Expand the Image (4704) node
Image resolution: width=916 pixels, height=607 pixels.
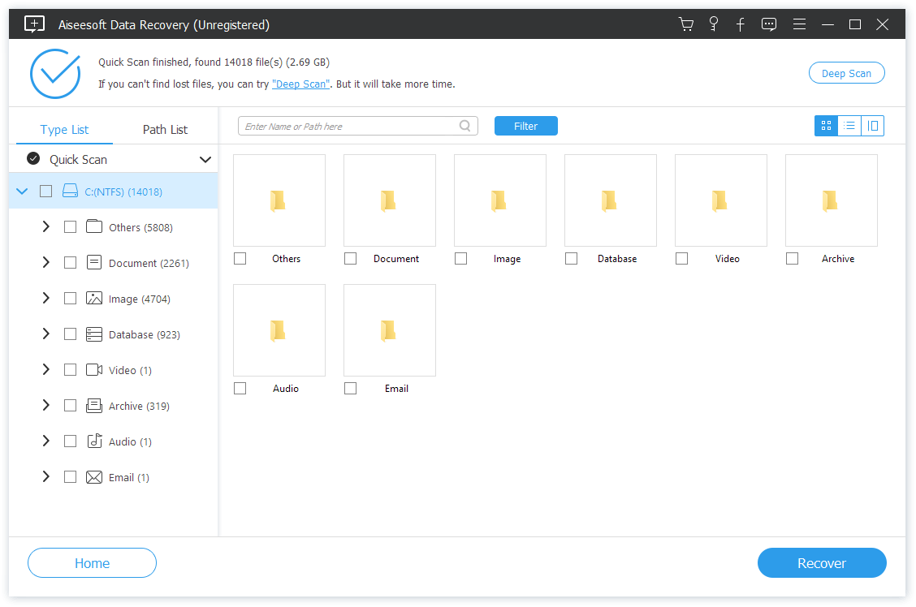[x=46, y=299]
